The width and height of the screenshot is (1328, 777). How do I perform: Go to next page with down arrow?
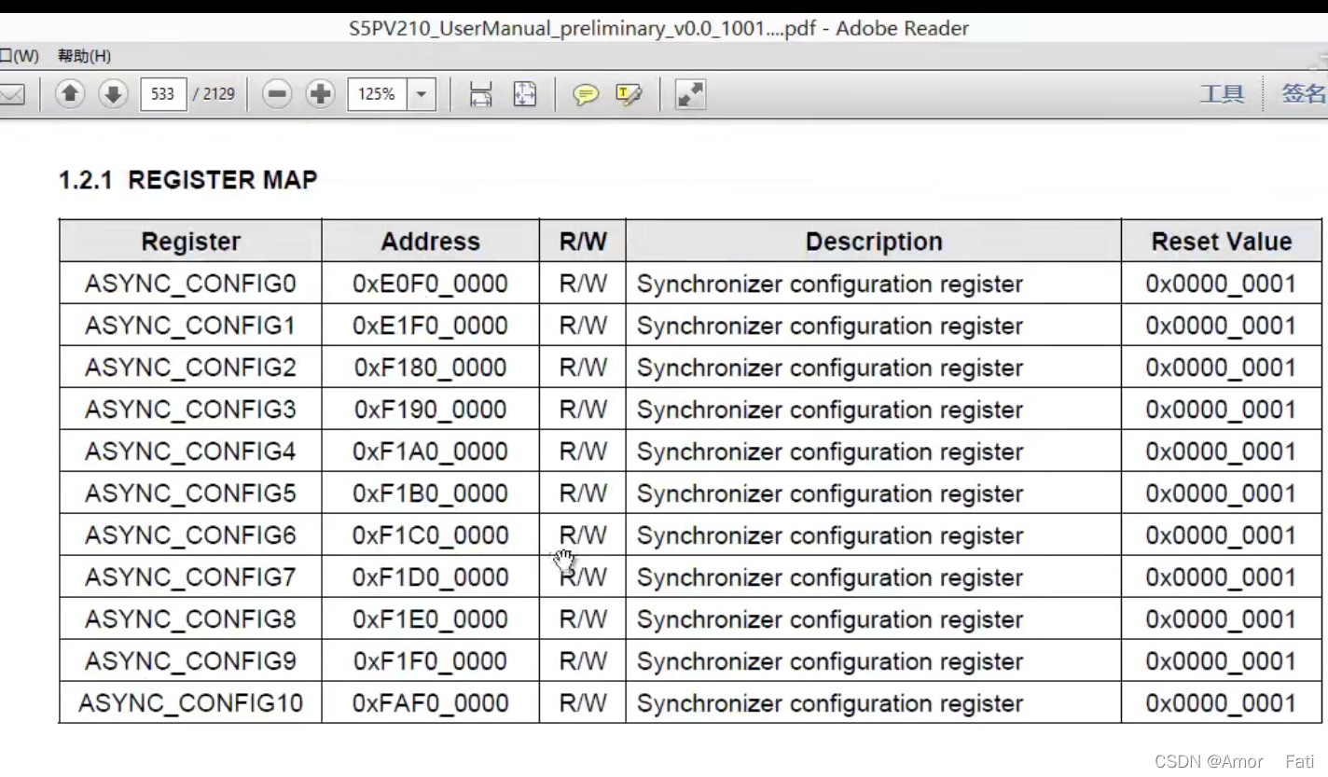[113, 93]
